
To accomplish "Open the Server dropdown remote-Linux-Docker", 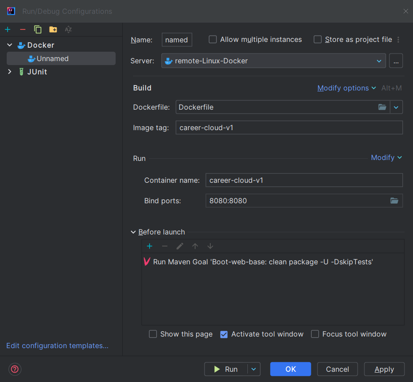I will [x=273, y=61].
